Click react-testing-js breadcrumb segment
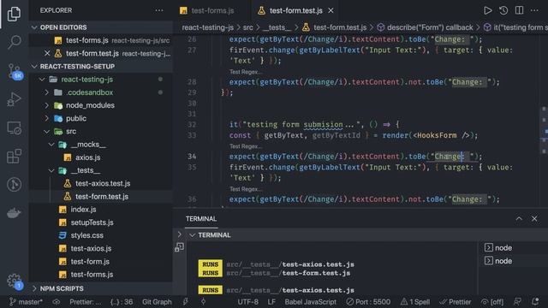 pos(207,27)
